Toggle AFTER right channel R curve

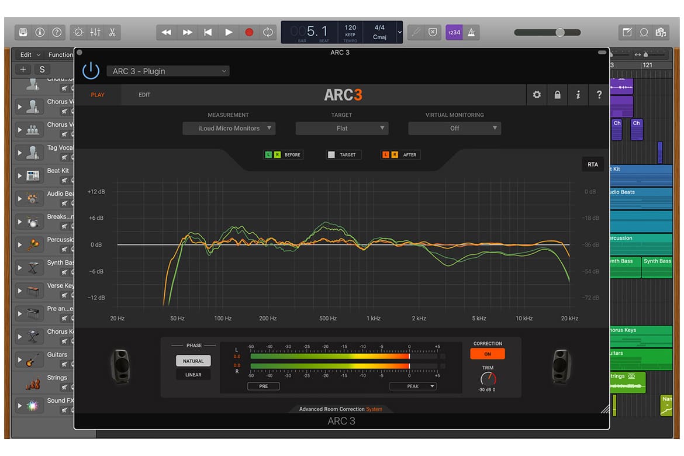395,155
